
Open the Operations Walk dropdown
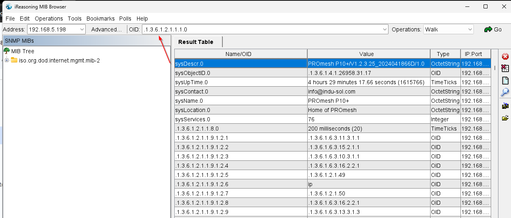pos(470,29)
